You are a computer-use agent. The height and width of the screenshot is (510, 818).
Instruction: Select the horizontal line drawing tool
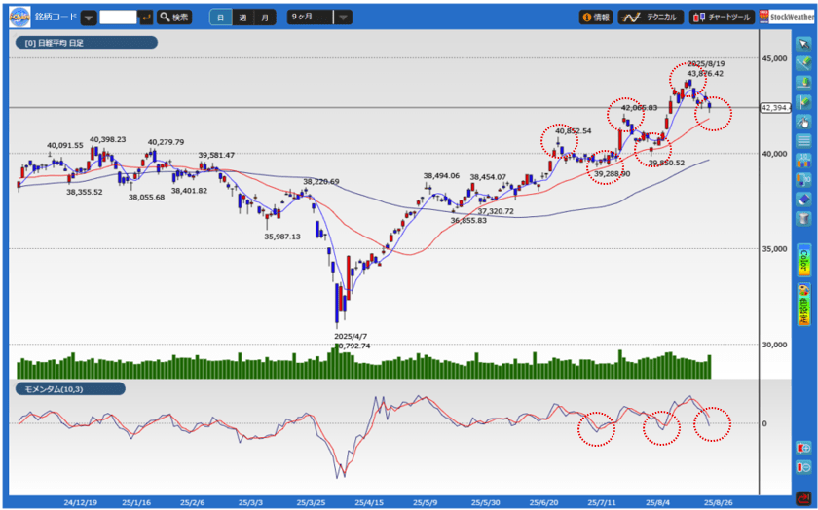coord(804,83)
